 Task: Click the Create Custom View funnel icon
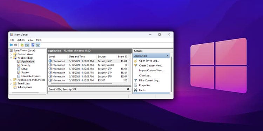pos(135,66)
